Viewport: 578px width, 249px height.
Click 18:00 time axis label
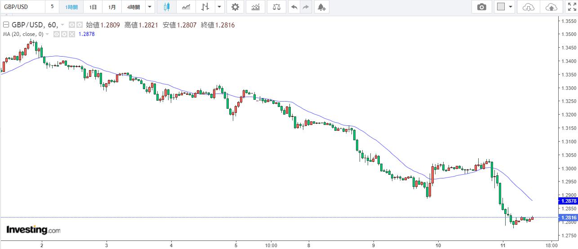click(551, 245)
